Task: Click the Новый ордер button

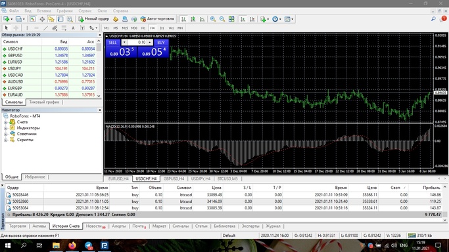Action: 94,19
